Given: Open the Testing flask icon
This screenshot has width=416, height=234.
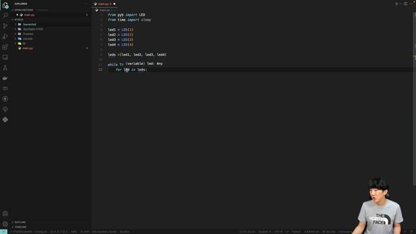Looking at the screenshot, I should (x=5, y=68).
